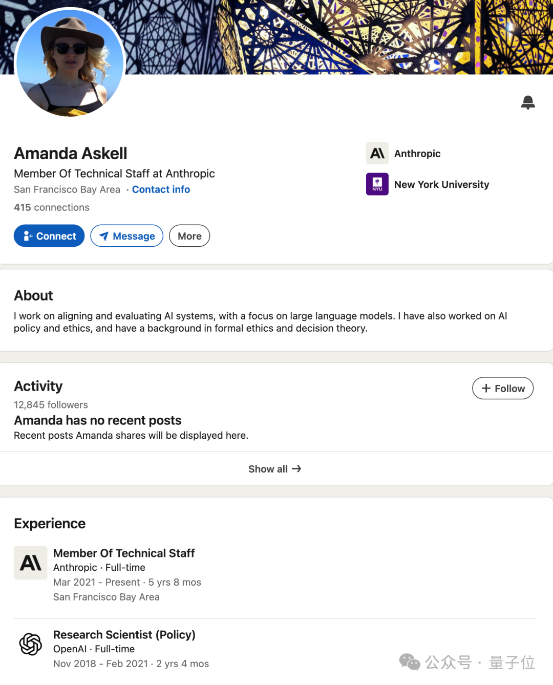The height and width of the screenshot is (685, 553).
Task: Click the arrow next to Show all
Action: click(296, 469)
